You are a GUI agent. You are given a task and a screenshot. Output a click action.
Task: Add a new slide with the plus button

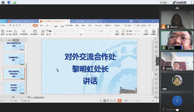coord(13,97)
